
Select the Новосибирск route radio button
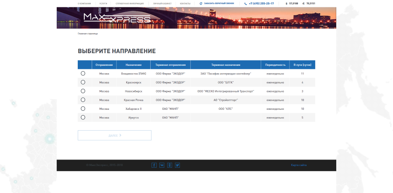coord(83,91)
